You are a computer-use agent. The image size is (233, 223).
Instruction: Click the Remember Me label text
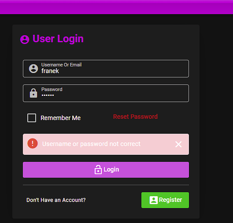61,118
